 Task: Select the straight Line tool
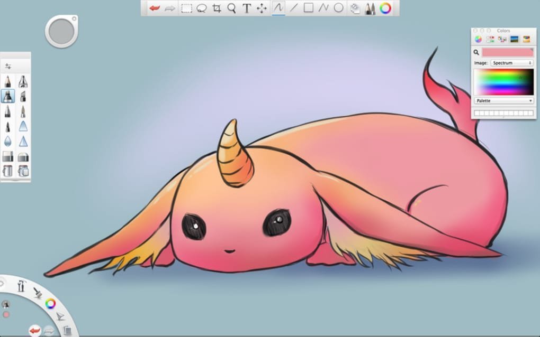294,8
